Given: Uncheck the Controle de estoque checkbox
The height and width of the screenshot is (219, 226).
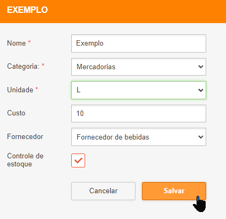Looking at the screenshot, I should pos(78,160).
